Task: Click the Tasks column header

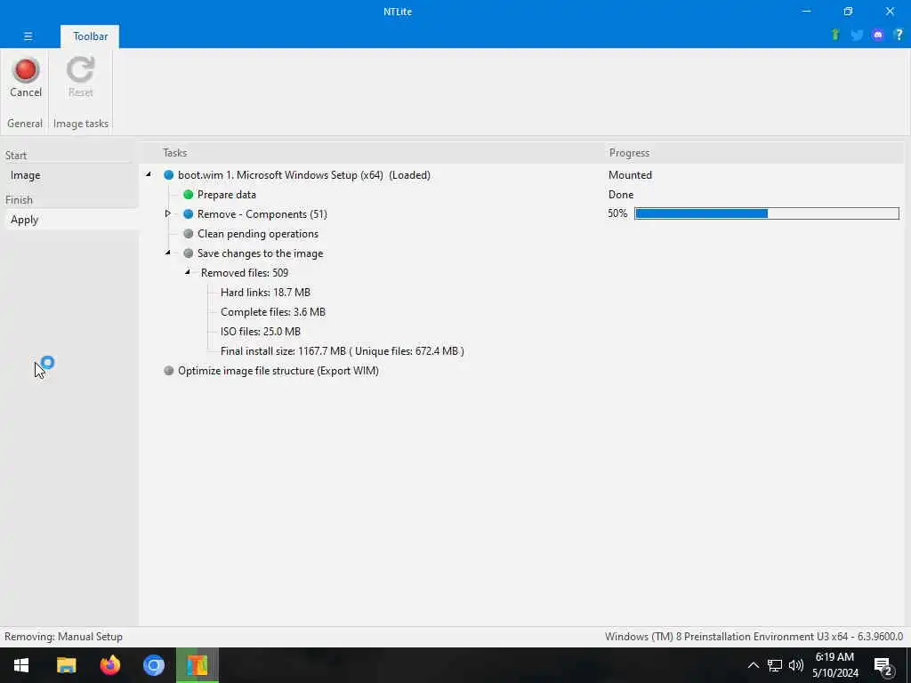Action: [x=175, y=153]
